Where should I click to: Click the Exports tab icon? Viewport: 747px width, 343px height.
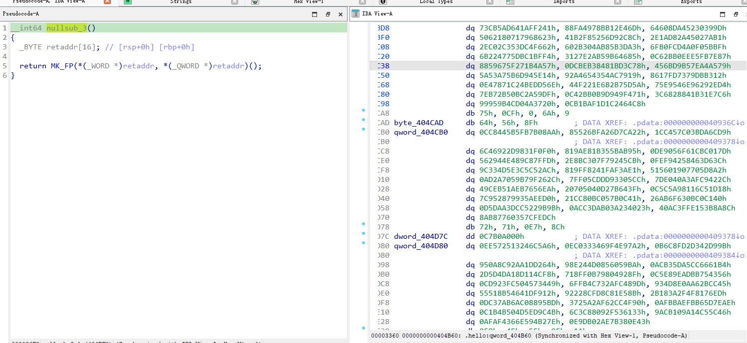pos(638,2)
